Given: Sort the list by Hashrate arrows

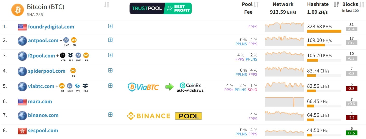Looking at the screenshot, I should (336, 4).
